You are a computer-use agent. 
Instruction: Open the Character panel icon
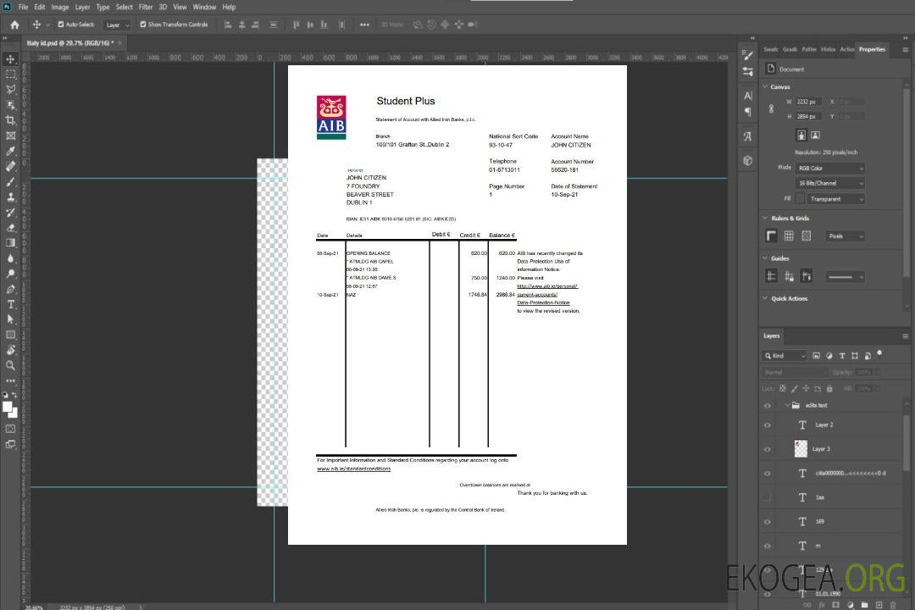748,95
